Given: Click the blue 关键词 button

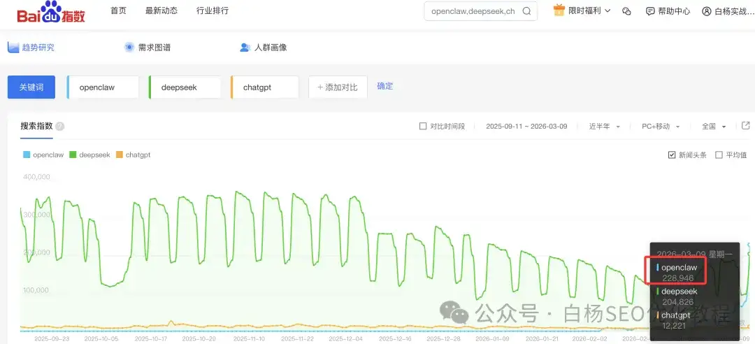Looking at the screenshot, I should (31, 87).
